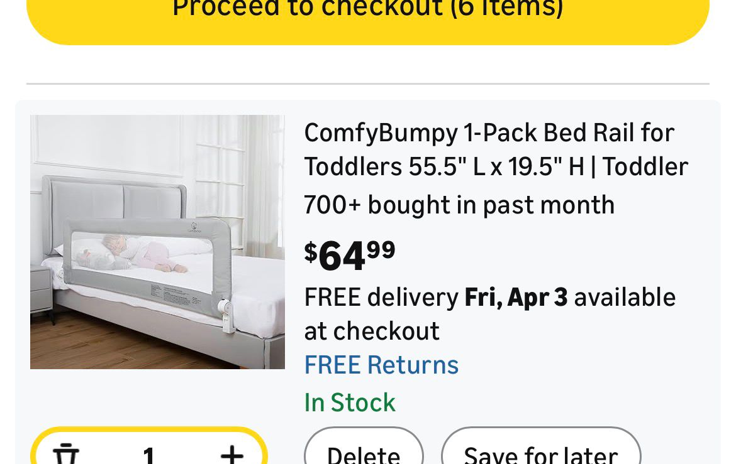The image size is (736, 464).
Task: Click the FREE delivery text
Action: pyautogui.click(x=381, y=297)
